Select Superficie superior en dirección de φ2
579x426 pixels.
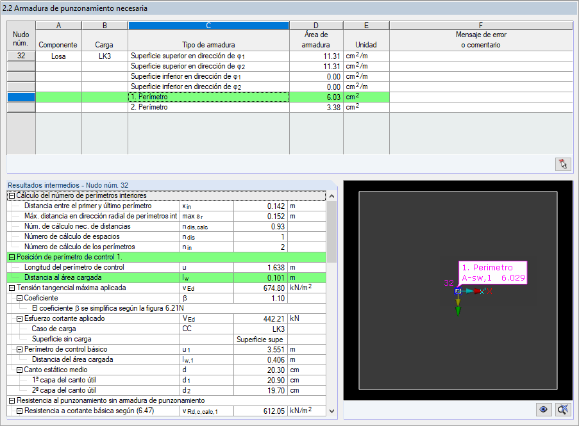(208, 67)
